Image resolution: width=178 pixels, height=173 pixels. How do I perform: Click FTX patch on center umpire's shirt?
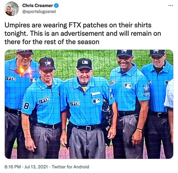[75, 103]
